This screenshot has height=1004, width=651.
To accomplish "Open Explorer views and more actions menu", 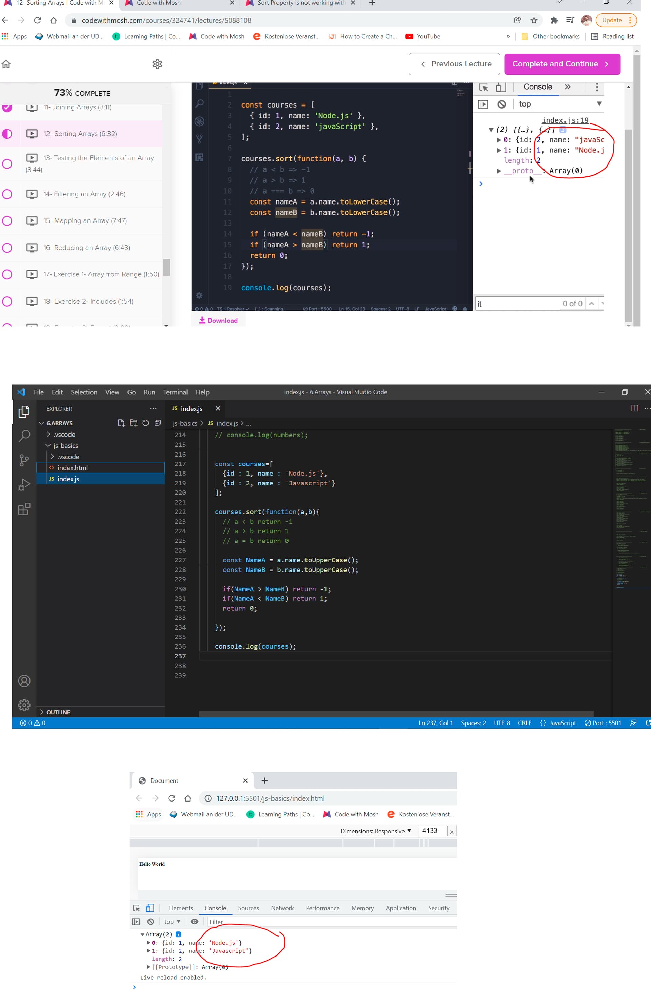I will pyautogui.click(x=153, y=408).
